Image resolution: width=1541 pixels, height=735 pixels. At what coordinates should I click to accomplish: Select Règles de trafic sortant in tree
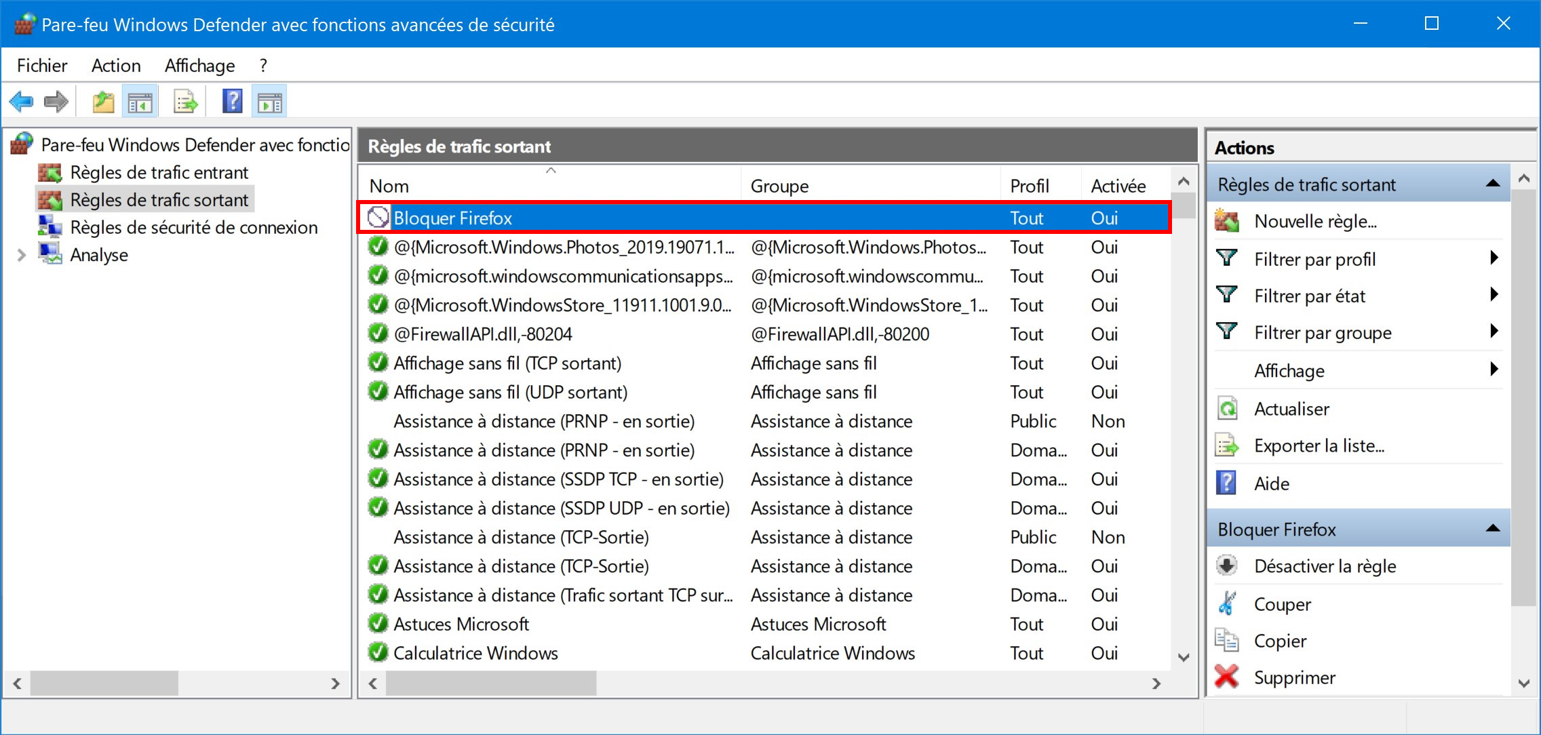coord(159,200)
